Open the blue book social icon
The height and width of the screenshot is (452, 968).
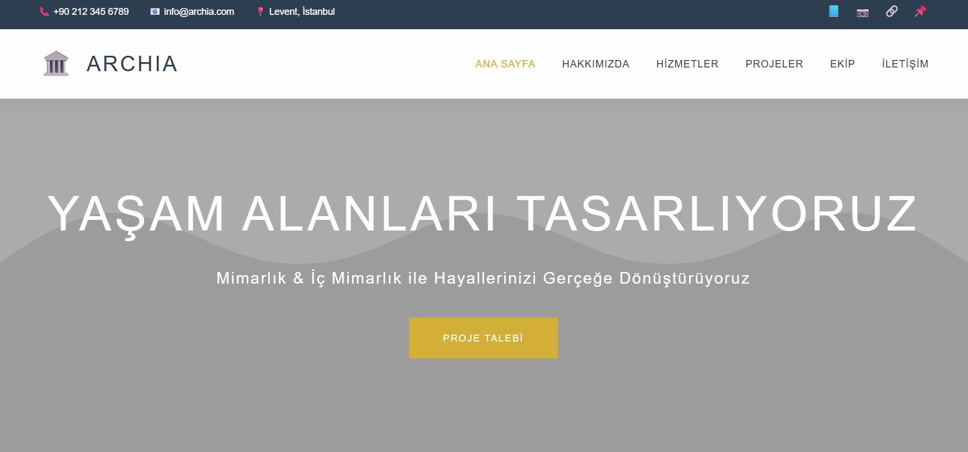point(833,11)
